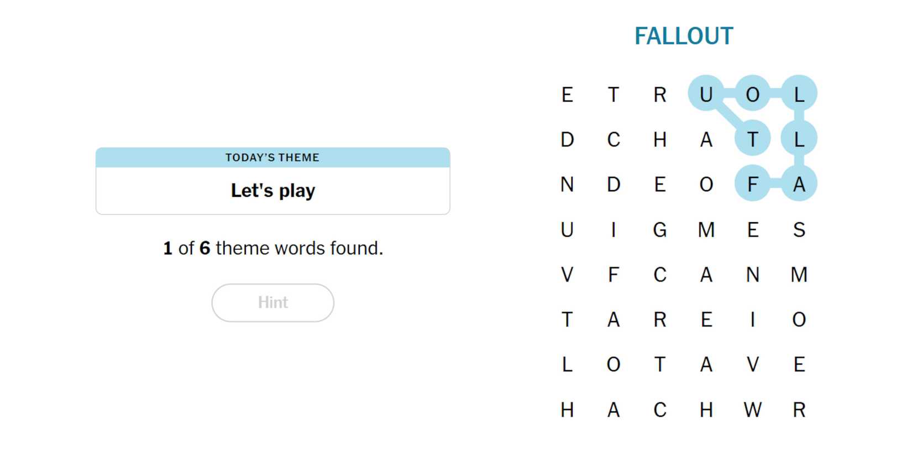Click highlighted L next to highlighted O
Image resolution: width=912 pixels, height=456 pixels.
pyautogui.click(x=799, y=94)
